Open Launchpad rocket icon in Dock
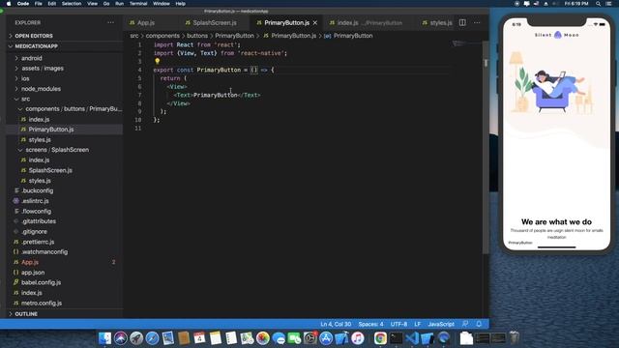Image resolution: width=619 pixels, height=348 pixels. pyautogui.click(x=136, y=338)
